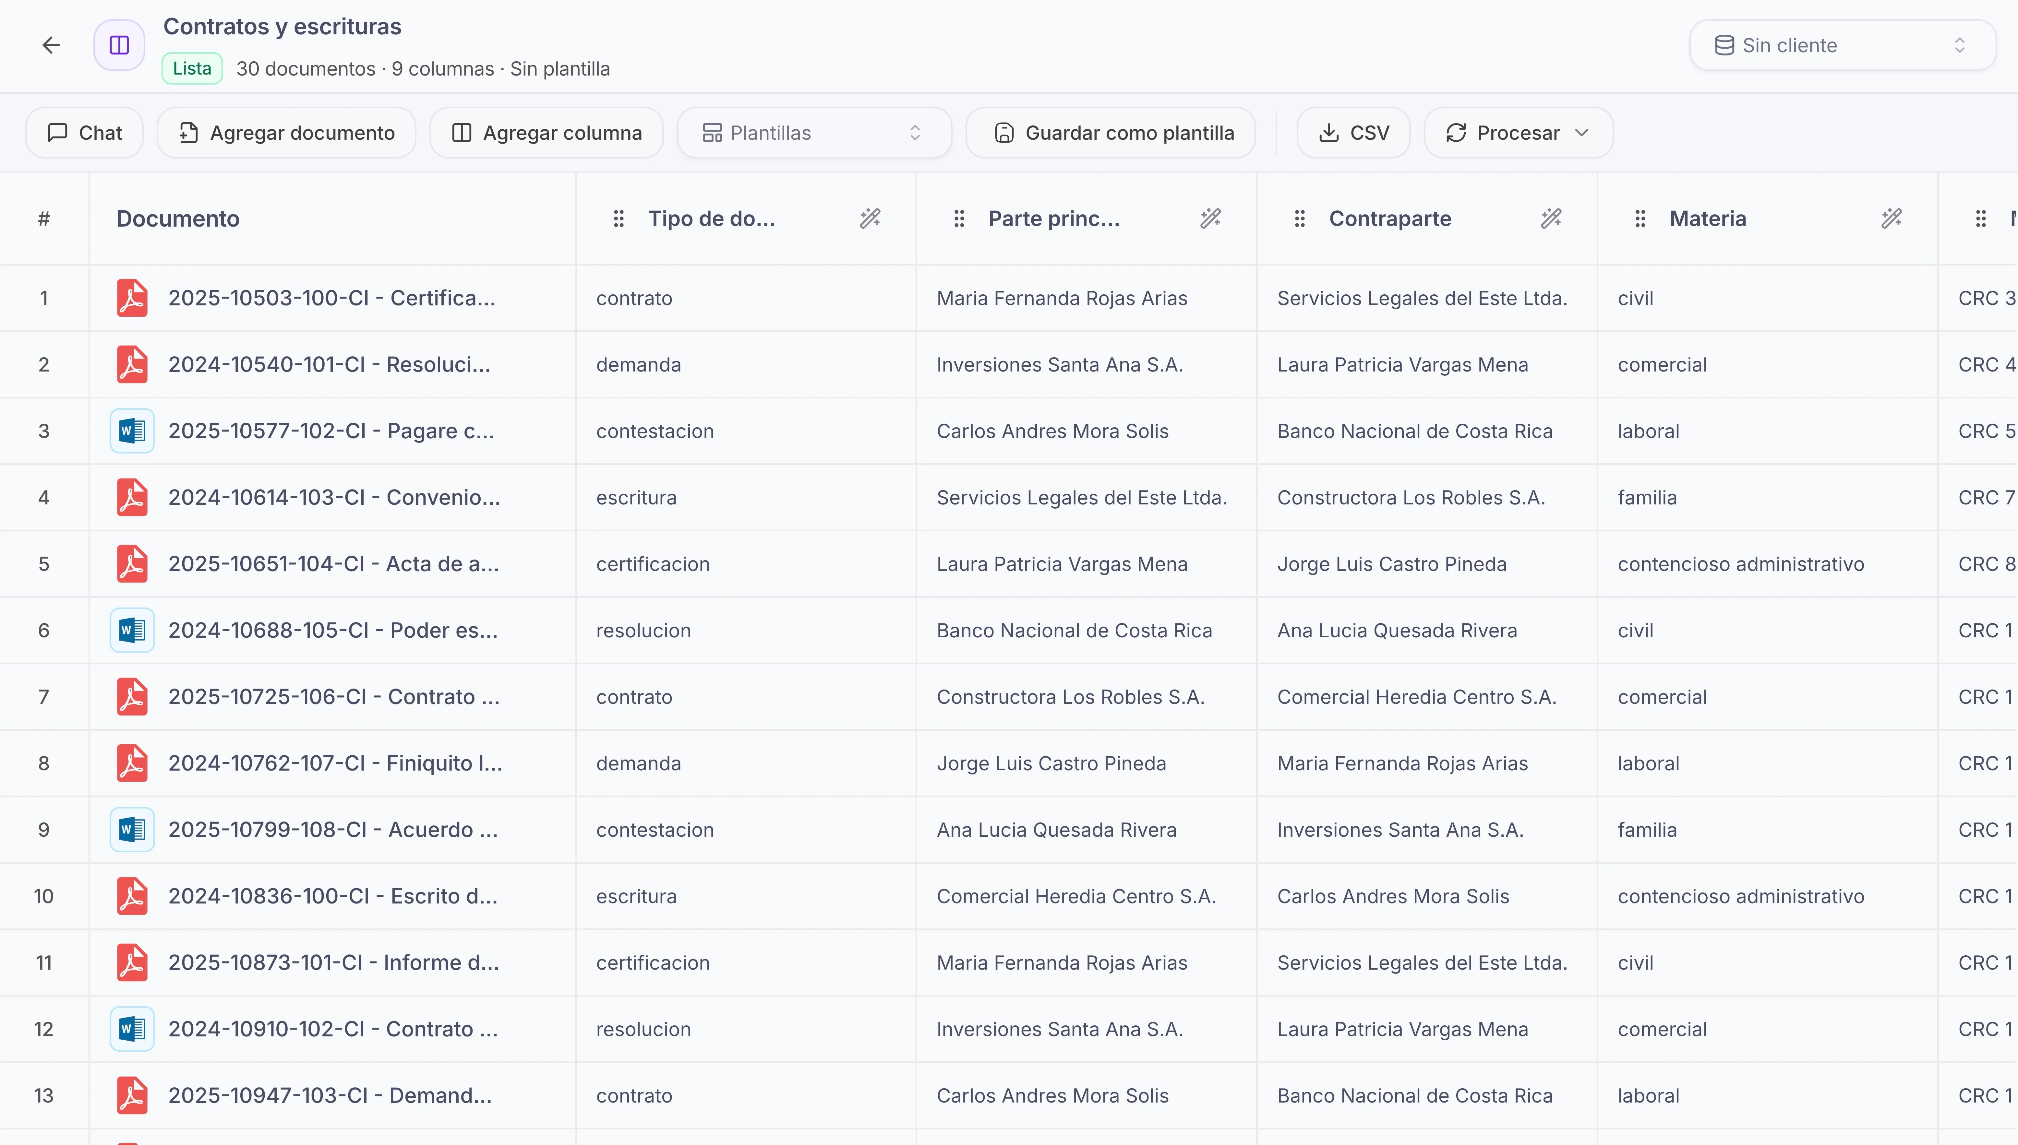Image resolution: width=2018 pixels, height=1145 pixels.
Task: Click drag handle of Parte princ... column
Action: [x=959, y=218]
